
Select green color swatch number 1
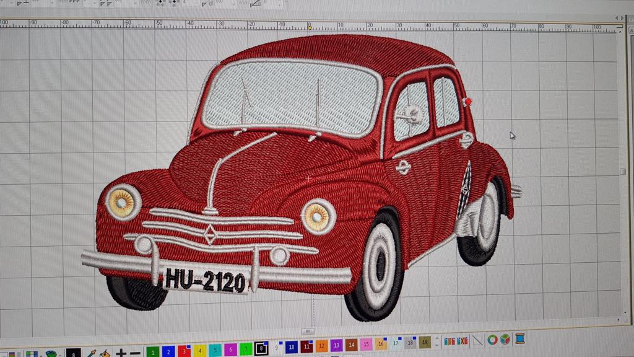pyautogui.click(x=152, y=351)
